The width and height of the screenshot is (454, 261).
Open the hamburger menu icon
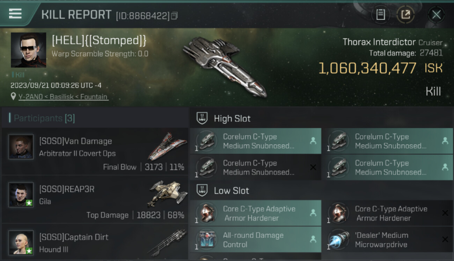(15, 14)
